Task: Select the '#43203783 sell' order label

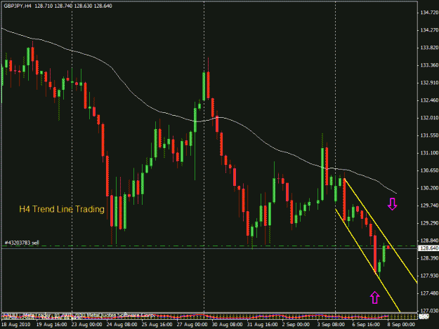Action: coord(22,243)
